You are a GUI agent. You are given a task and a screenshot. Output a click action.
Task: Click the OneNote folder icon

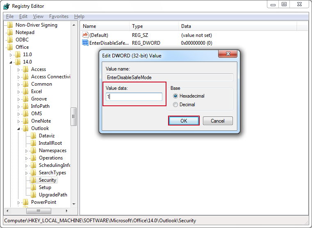click(x=26, y=121)
